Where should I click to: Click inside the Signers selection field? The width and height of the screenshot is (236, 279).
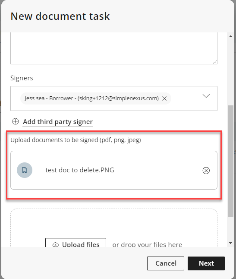[x=114, y=98]
